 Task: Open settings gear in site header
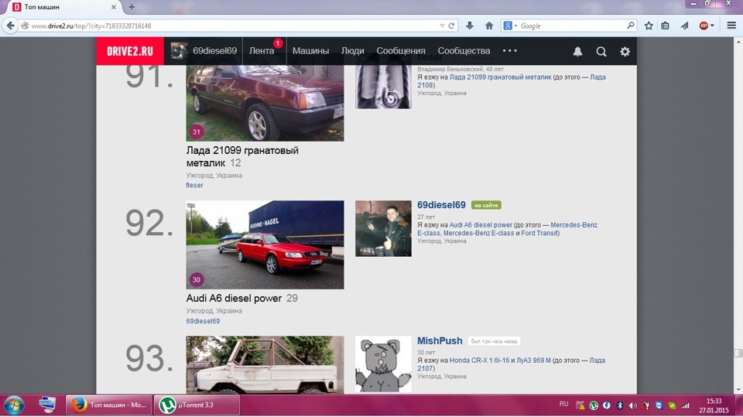[x=625, y=51]
